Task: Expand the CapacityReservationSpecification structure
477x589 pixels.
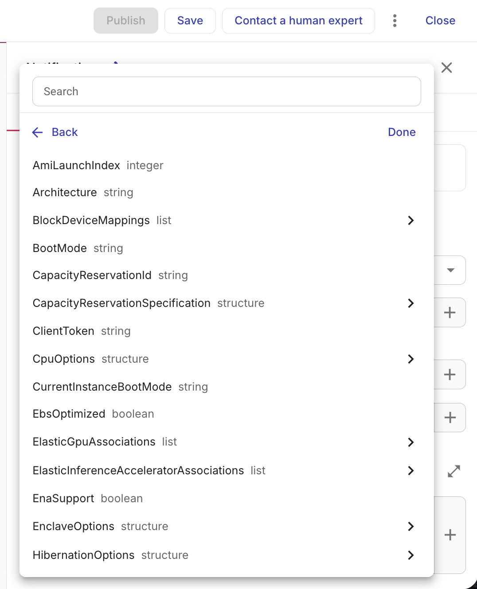Action: [x=411, y=303]
